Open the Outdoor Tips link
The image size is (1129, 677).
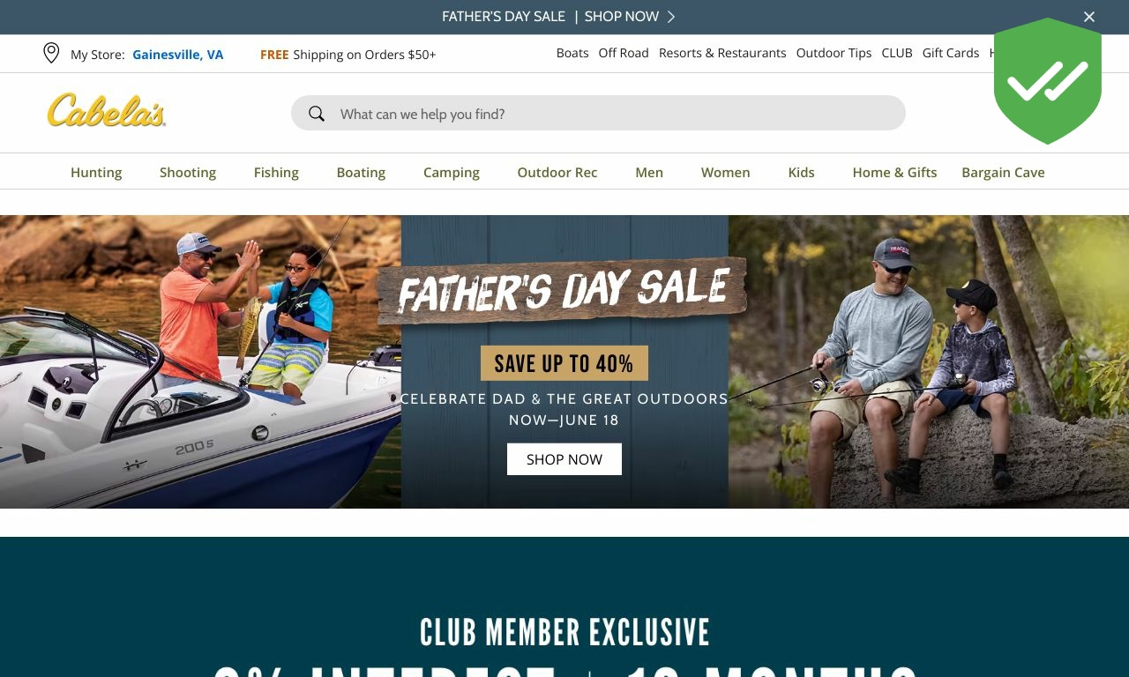point(834,53)
